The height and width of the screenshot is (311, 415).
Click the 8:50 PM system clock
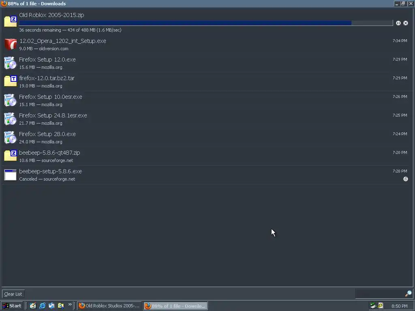pyautogui.click(x=399, y=306)
